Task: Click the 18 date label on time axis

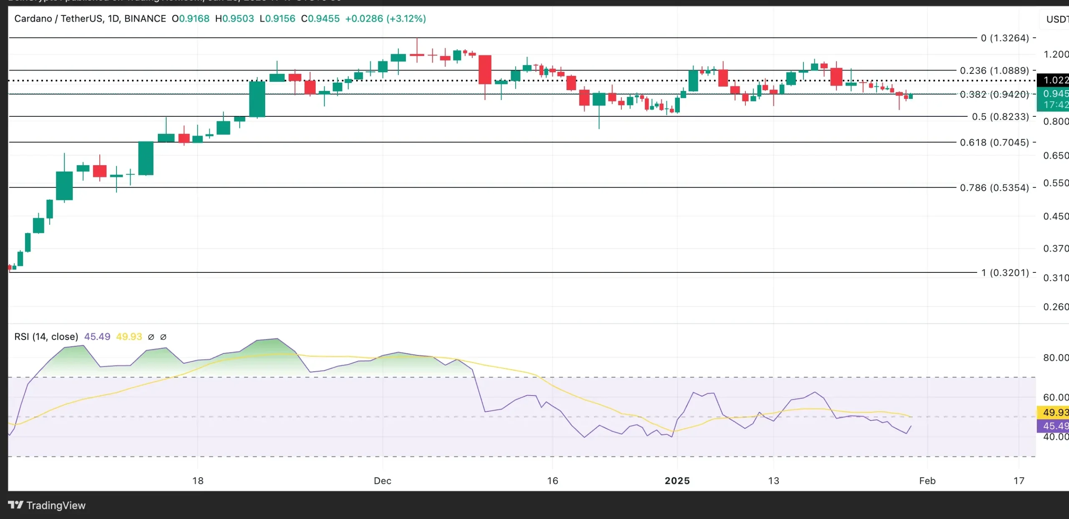Action: pos(198,481)
